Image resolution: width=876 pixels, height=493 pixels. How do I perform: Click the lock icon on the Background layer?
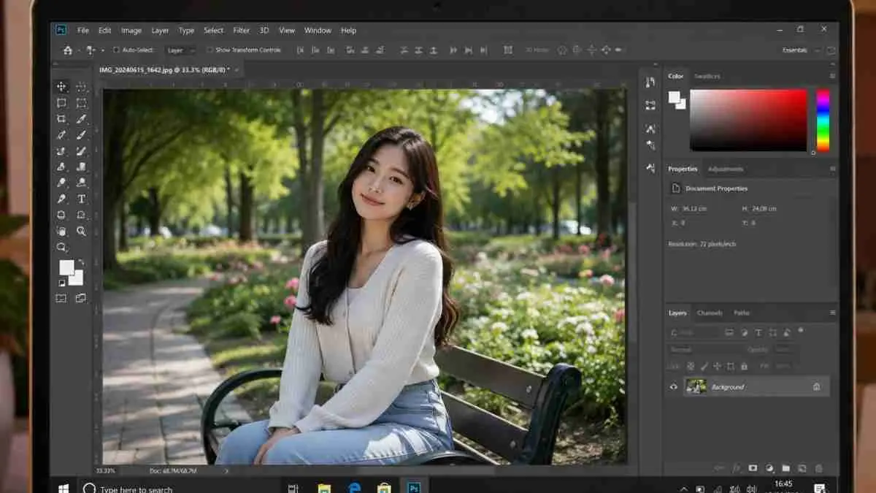tap(817, 387)
